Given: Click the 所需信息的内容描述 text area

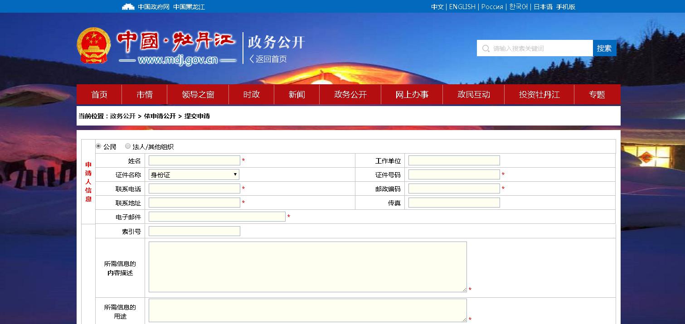Looking at the screenshot, I should coord(307,267).
